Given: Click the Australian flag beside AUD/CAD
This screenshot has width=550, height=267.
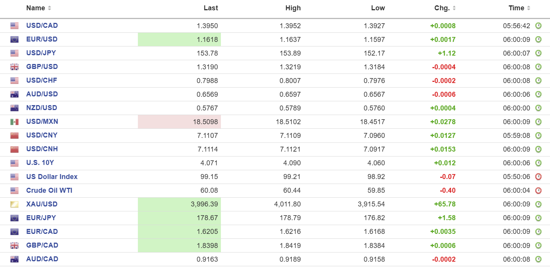Looking at the screenshot, I should click(x=14, y=259).
